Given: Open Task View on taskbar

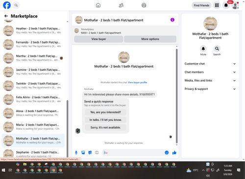Looking at the screenshot, I should click(10, 170).
